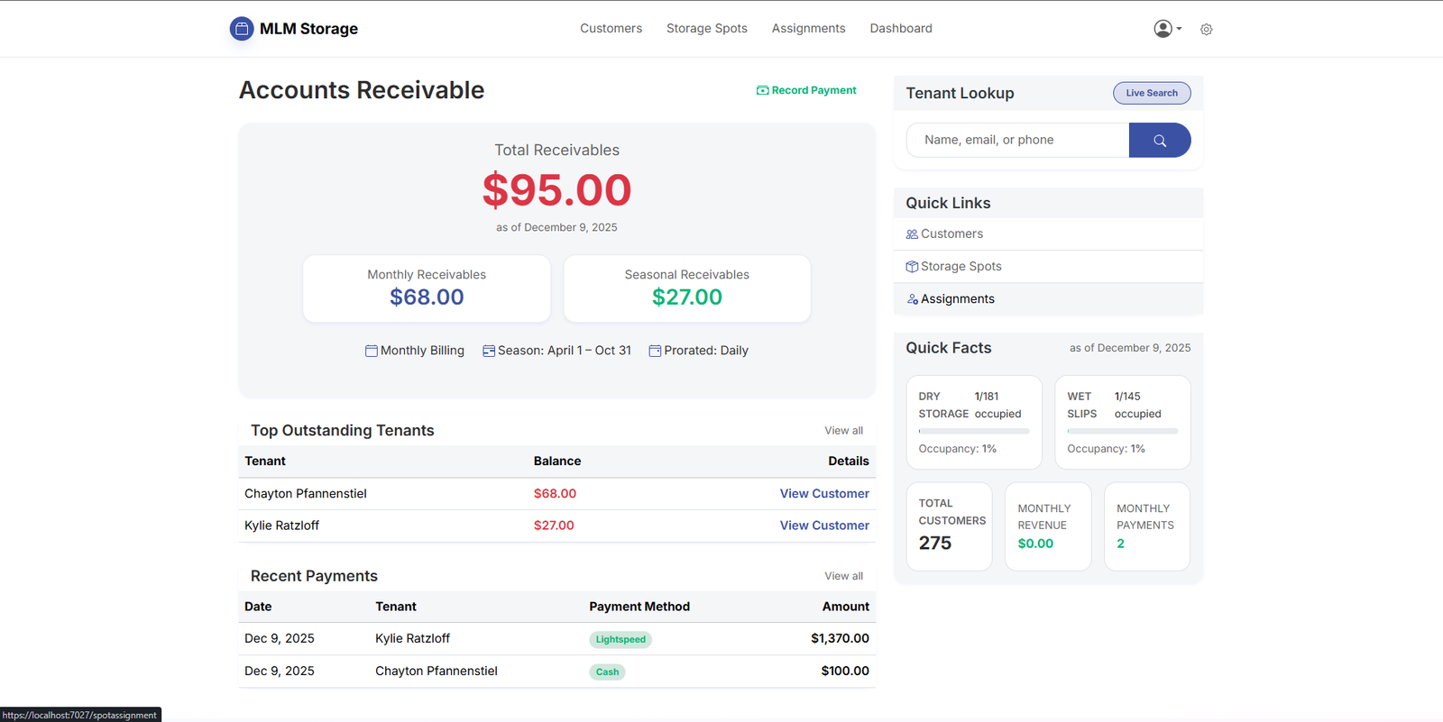Screen dimensions: 1443x722
Task: Click Chayton Pfannenstiel in Recent Payments
Action: pyautogui.click(x=437, y=672)
